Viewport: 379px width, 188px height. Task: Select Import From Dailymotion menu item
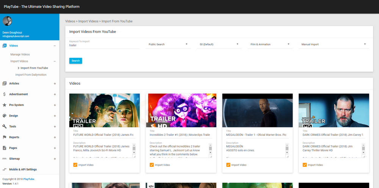(x=31, y=75)
